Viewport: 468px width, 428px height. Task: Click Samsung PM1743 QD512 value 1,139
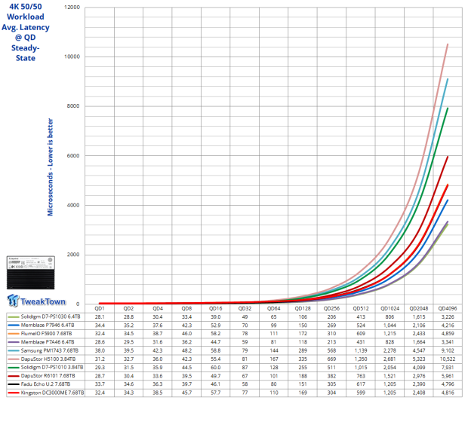[x=361, y=350]
